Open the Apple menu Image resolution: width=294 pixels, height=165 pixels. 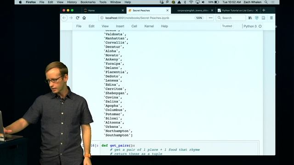pos(20,2)
